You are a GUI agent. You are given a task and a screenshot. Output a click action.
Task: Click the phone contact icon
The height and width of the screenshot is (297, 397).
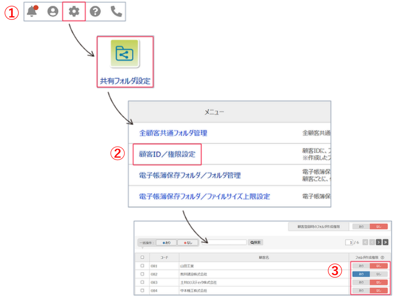pyautogui.click(x=116, y=12)
